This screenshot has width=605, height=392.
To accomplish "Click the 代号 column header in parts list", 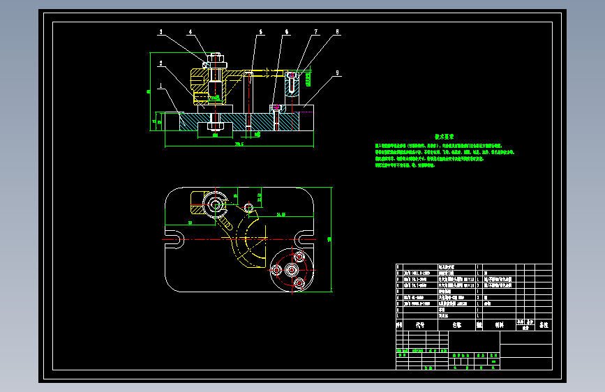I will [x=420, y=325].
